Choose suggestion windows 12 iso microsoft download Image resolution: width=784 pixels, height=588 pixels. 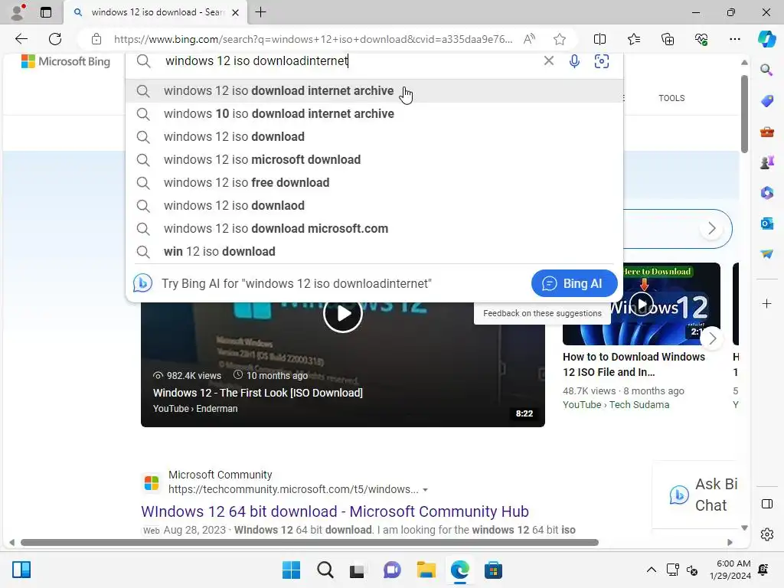pos(374,159)
